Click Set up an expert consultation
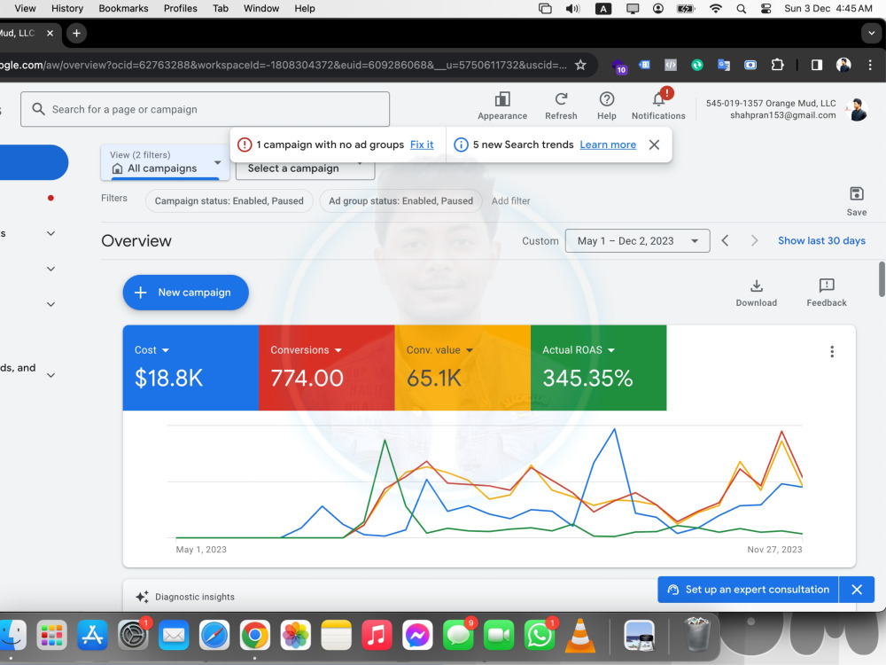This screenshot has height=665, width=886. click(749, 590)
